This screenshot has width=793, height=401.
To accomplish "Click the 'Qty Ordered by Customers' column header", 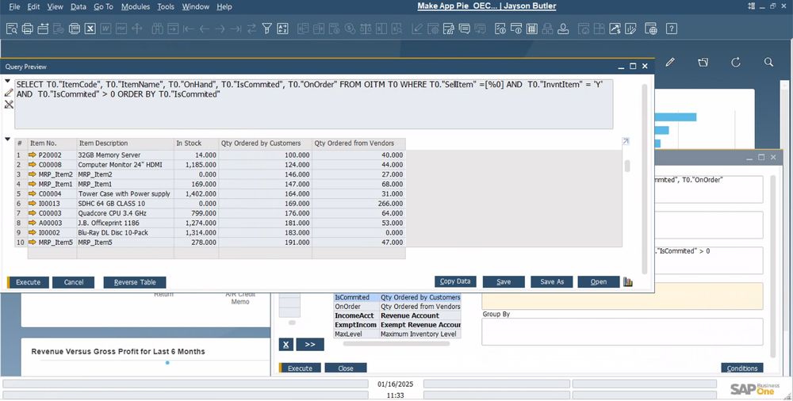I will click(x=266, y=143).
